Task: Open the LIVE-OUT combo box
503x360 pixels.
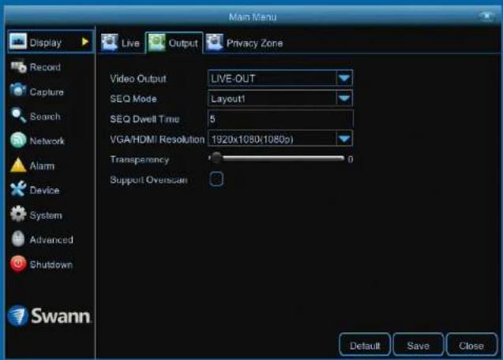Action: point(280,78)
